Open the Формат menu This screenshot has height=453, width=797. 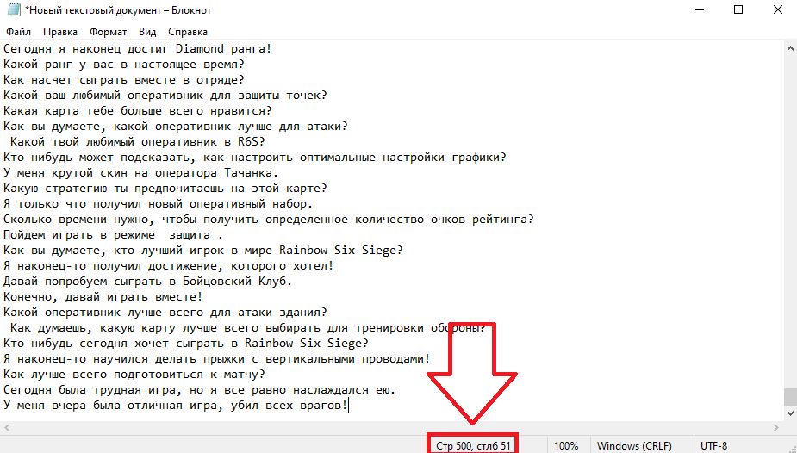[108, 31]
